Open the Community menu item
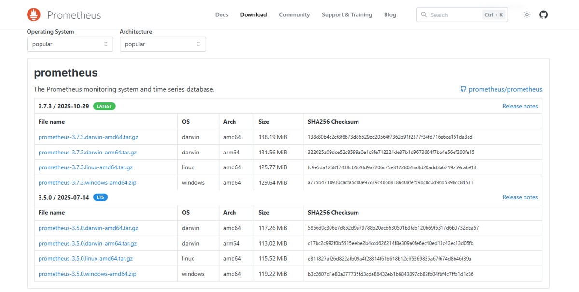Image resolution: width=579 pixels, height=292 pixels. coord(294,15)
